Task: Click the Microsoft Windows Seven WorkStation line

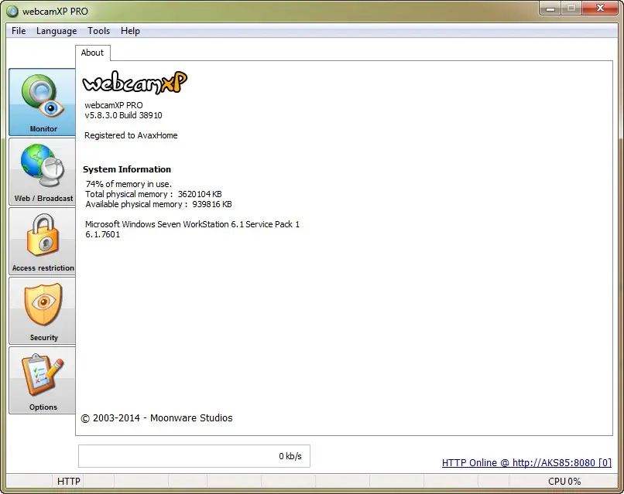Action: (x=192, y=224)
